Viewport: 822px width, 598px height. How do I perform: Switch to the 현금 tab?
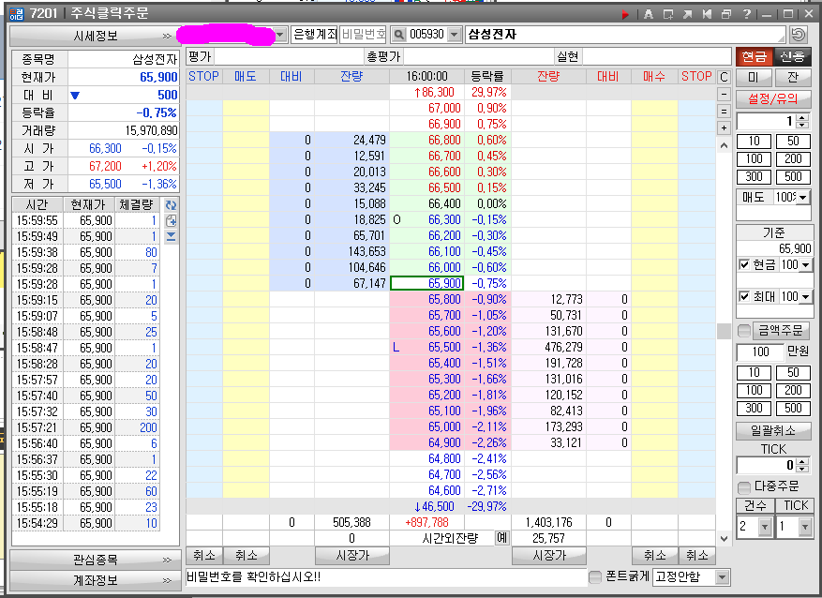pyautogui.click(x=755, y=56)
